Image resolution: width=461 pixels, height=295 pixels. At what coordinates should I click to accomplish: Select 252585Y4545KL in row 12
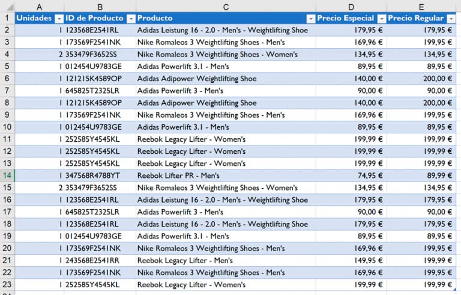tap(100, 151)
